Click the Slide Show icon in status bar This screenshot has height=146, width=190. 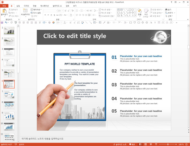click(156, 144)
